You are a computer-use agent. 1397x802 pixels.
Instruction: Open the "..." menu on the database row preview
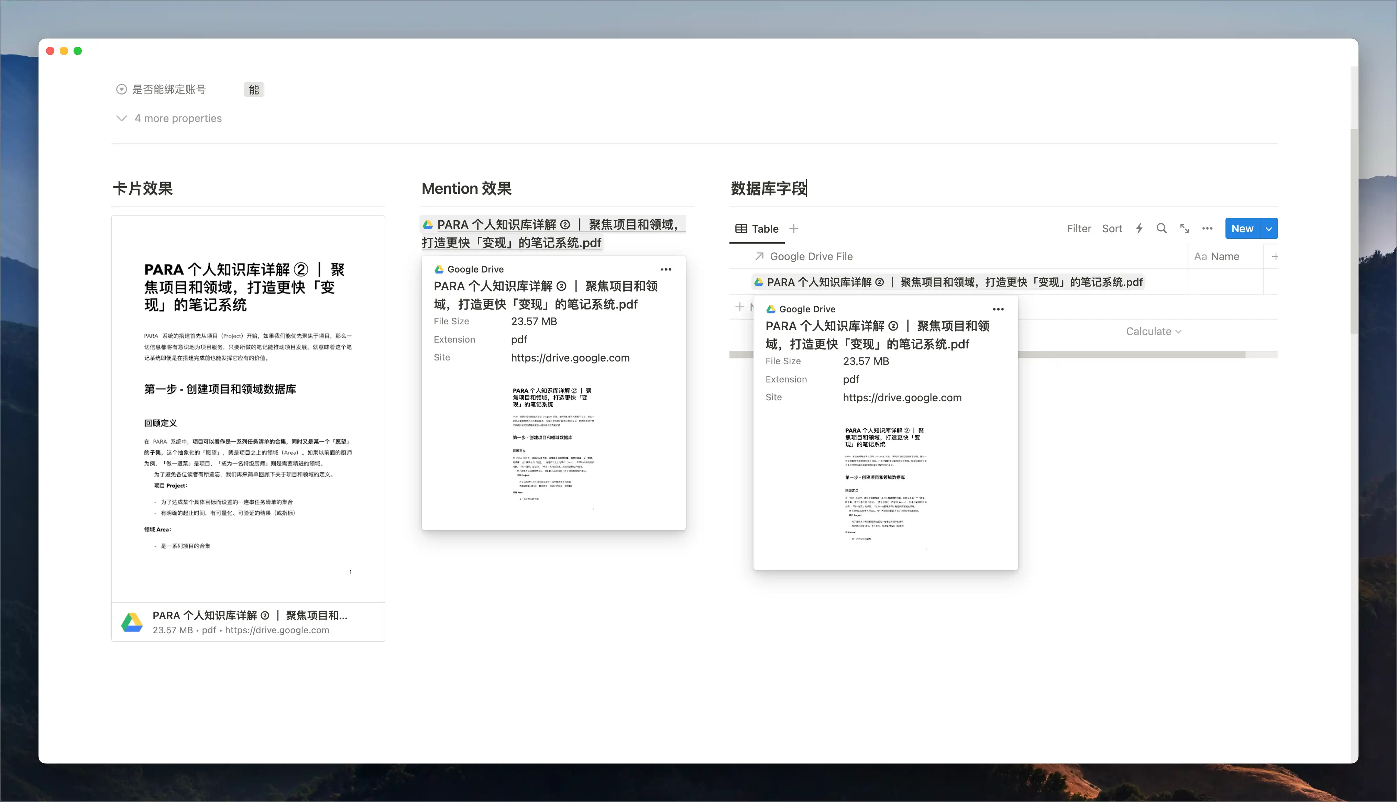[x=999, y=309]
